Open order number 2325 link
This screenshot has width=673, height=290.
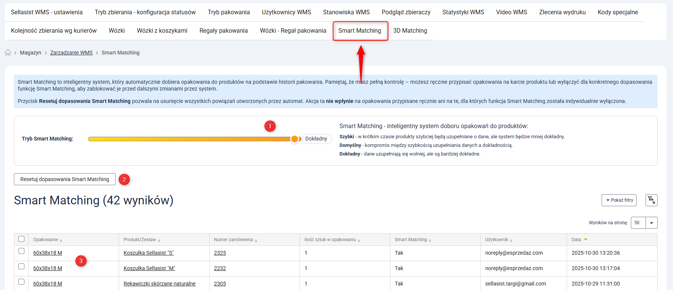220,253
